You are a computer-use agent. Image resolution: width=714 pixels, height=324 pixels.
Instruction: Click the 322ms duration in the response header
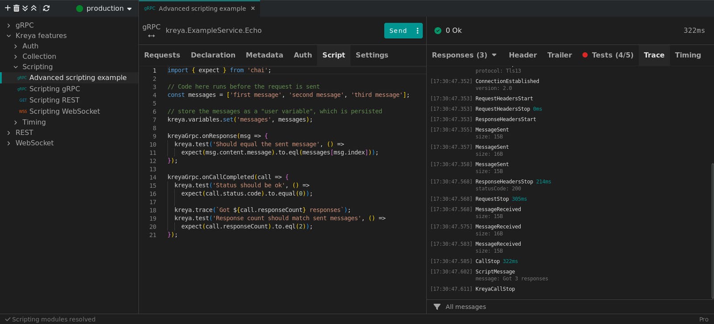(x=694, y=30)
